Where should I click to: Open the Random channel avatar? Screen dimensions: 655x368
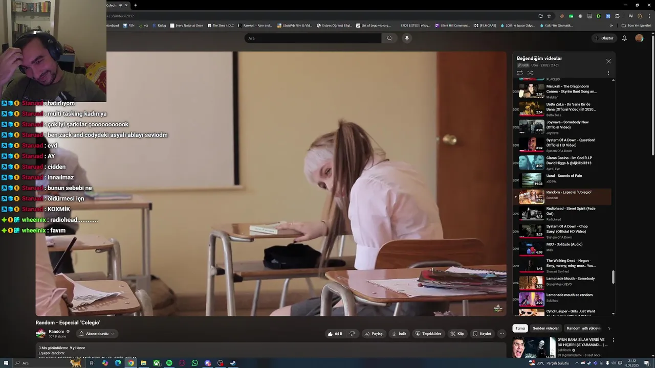tap(40, 334)
